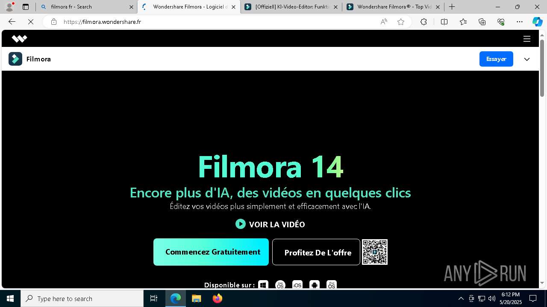Open the tab actions menu icon
The image size is (547, 307).
(26, 7)
